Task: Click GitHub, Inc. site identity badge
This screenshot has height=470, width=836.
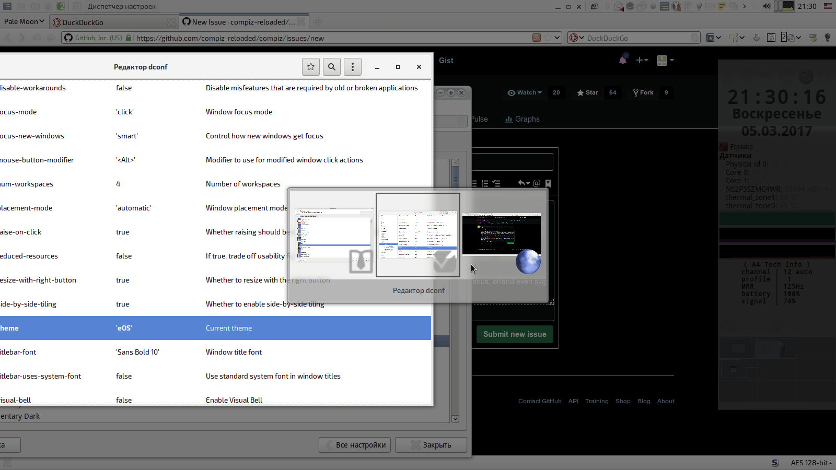Action: pyautogui.click(x=98, y=38)
